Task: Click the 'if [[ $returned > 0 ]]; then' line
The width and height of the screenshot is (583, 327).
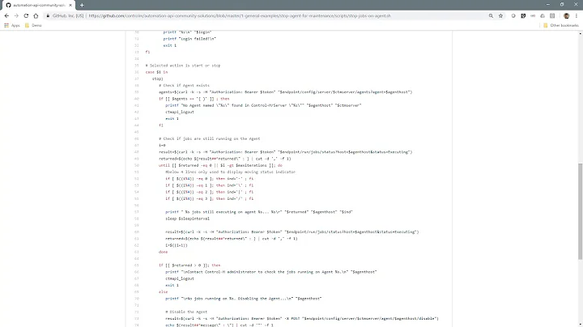Action: pyautogui.click(x=189, y=265)
